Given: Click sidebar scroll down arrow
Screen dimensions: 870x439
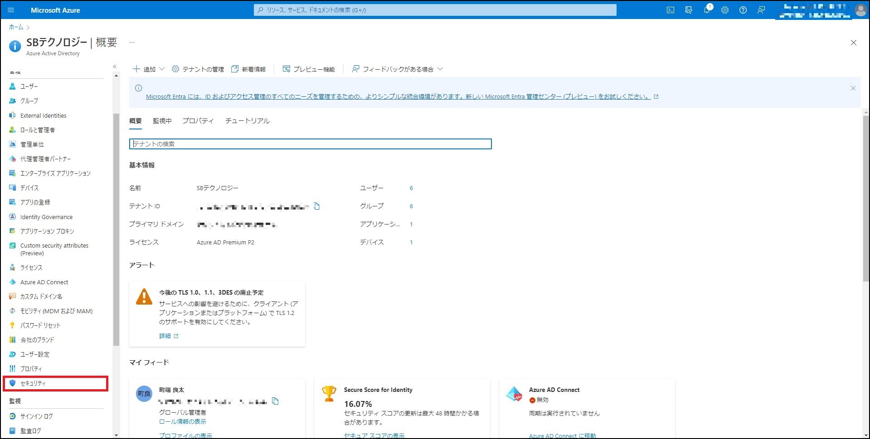Looking at the screenshot, I should click(116, 435).
